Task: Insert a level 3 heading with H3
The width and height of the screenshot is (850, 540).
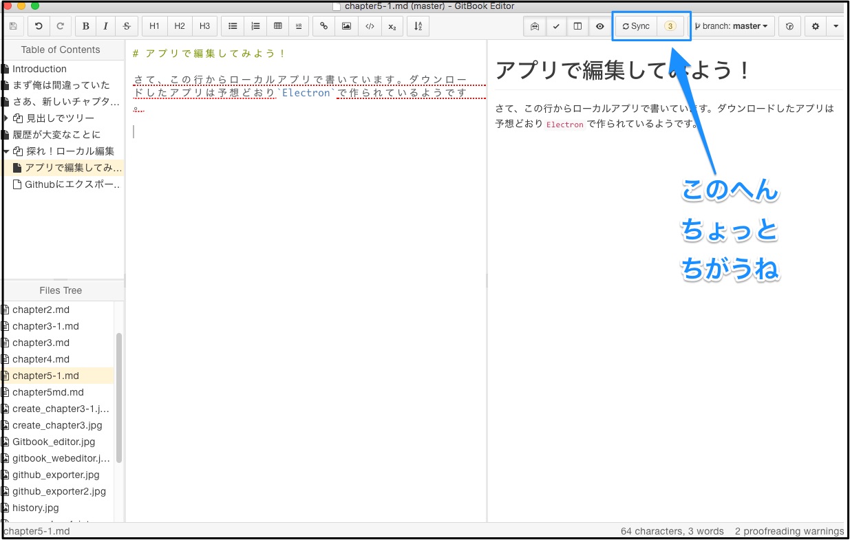Action: point(204,26)
